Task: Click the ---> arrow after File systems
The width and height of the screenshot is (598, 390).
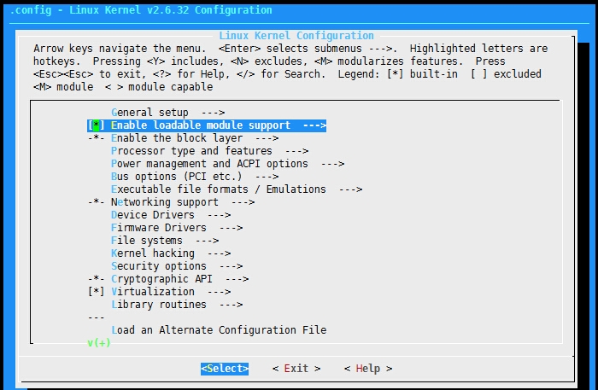Action: coord(207,242)
